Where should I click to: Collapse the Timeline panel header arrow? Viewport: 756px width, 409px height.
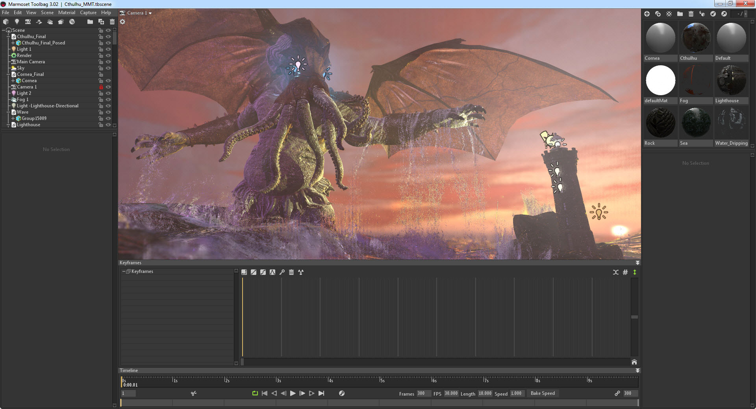637,370
